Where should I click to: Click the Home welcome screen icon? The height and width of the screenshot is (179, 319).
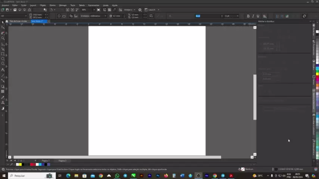pos(7,21)
